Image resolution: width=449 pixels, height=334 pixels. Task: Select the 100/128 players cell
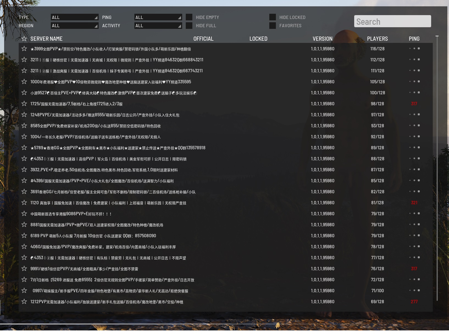click(377, 93)
